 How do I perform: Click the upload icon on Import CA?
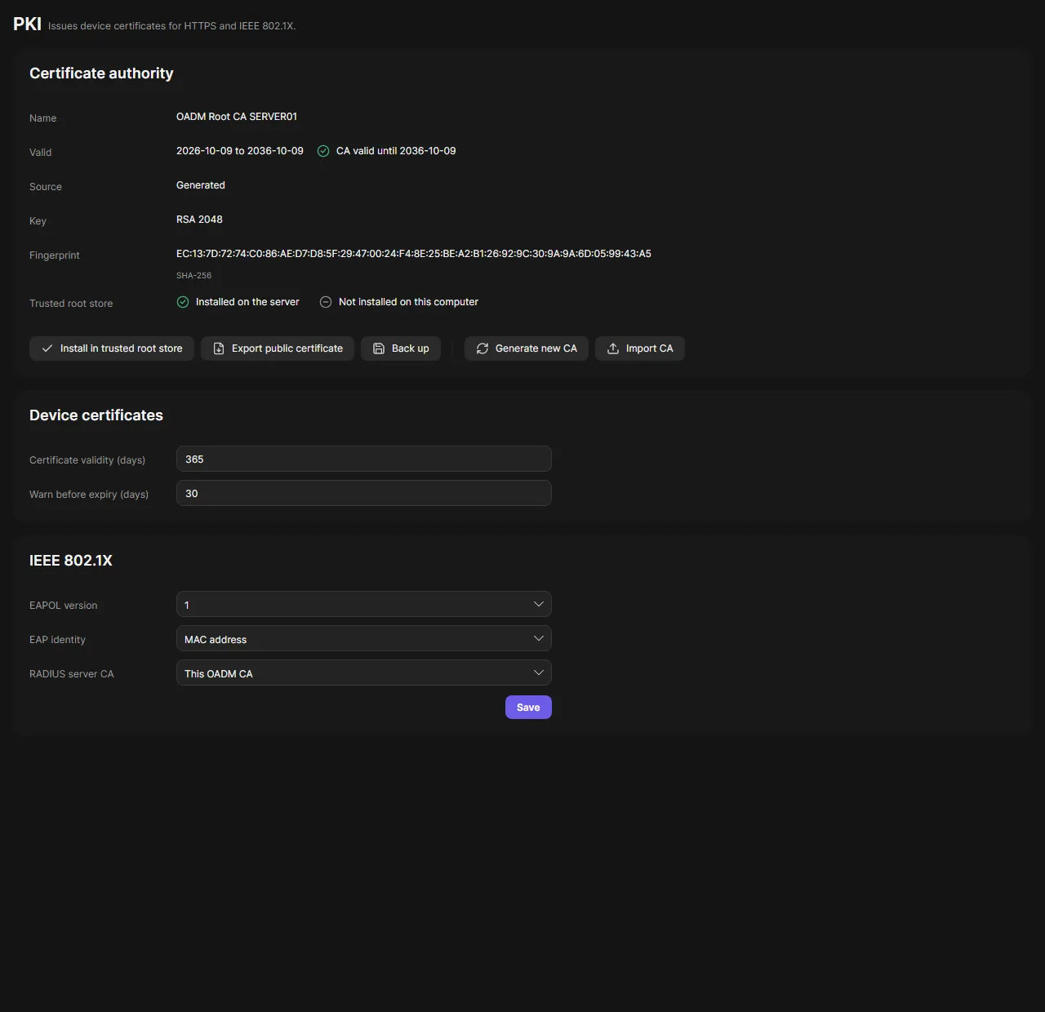tap(613, 348)
